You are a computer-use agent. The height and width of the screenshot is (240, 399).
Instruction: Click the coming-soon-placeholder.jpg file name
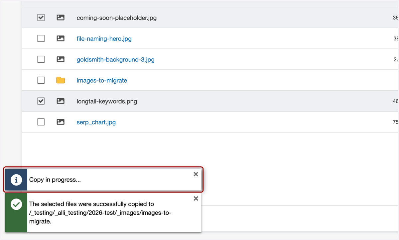coord(117,18)
